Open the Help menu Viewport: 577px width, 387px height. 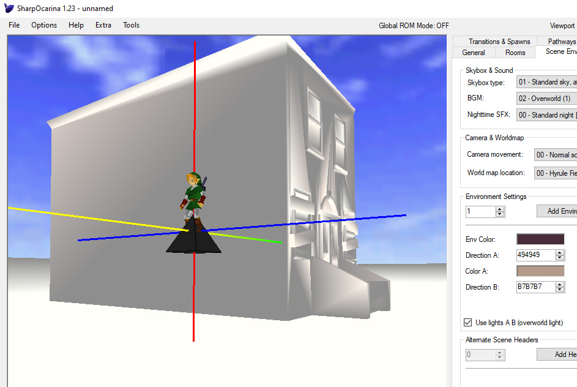pyautogui.click(x=76, y=25)
